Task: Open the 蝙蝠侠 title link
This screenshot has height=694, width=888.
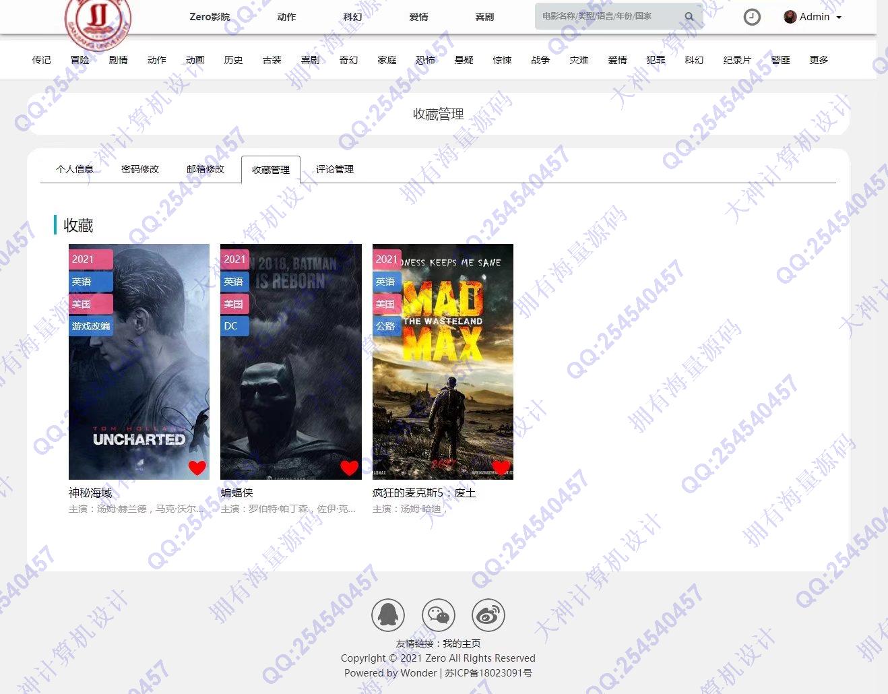Action: [237, 493]
